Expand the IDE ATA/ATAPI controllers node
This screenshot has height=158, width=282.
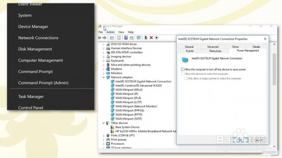pyautogui.click(x=104, y=52)
